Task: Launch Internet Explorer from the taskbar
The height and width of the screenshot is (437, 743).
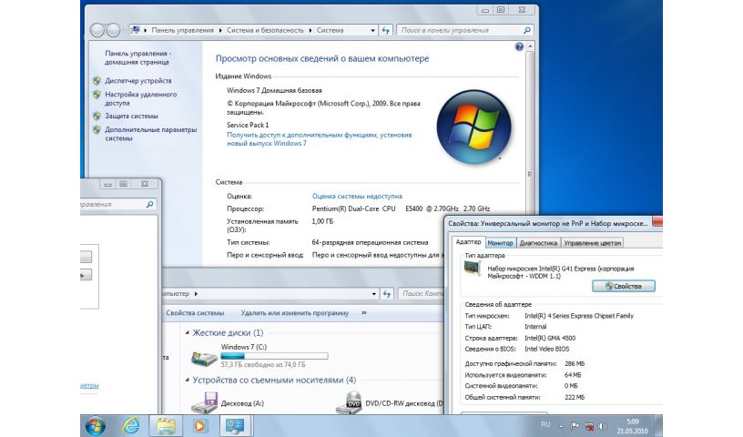Action: click(x=131, y=425)
